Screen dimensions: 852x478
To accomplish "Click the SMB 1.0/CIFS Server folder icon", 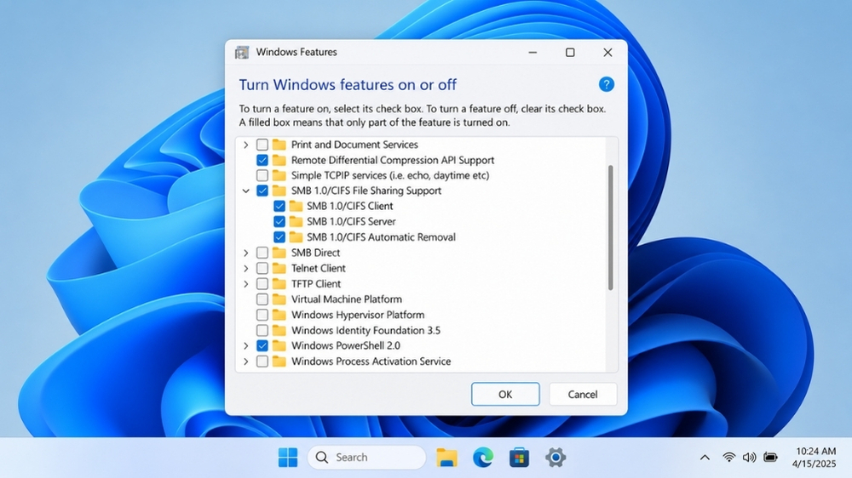I will click(296, 221).
